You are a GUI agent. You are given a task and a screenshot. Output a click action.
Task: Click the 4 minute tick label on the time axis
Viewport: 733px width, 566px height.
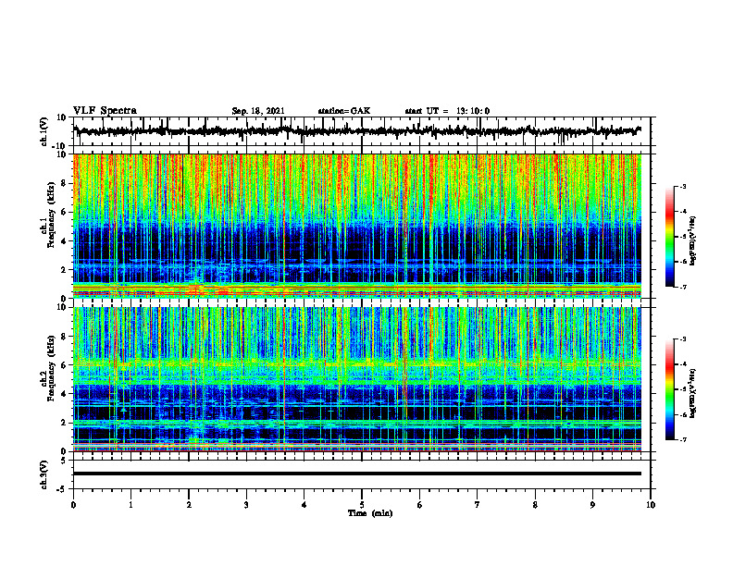point(304,505)
